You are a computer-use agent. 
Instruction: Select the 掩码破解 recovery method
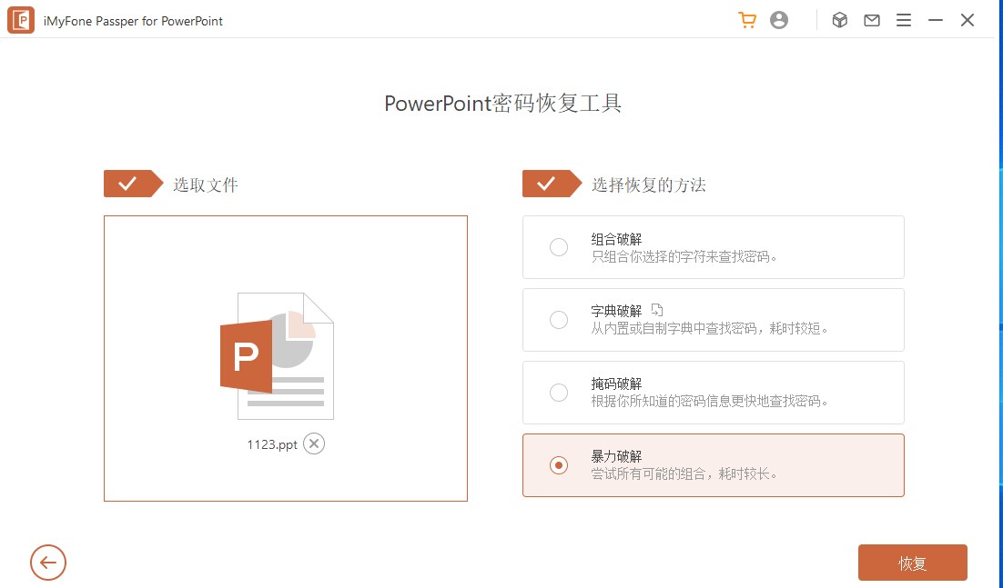point(559,393)
